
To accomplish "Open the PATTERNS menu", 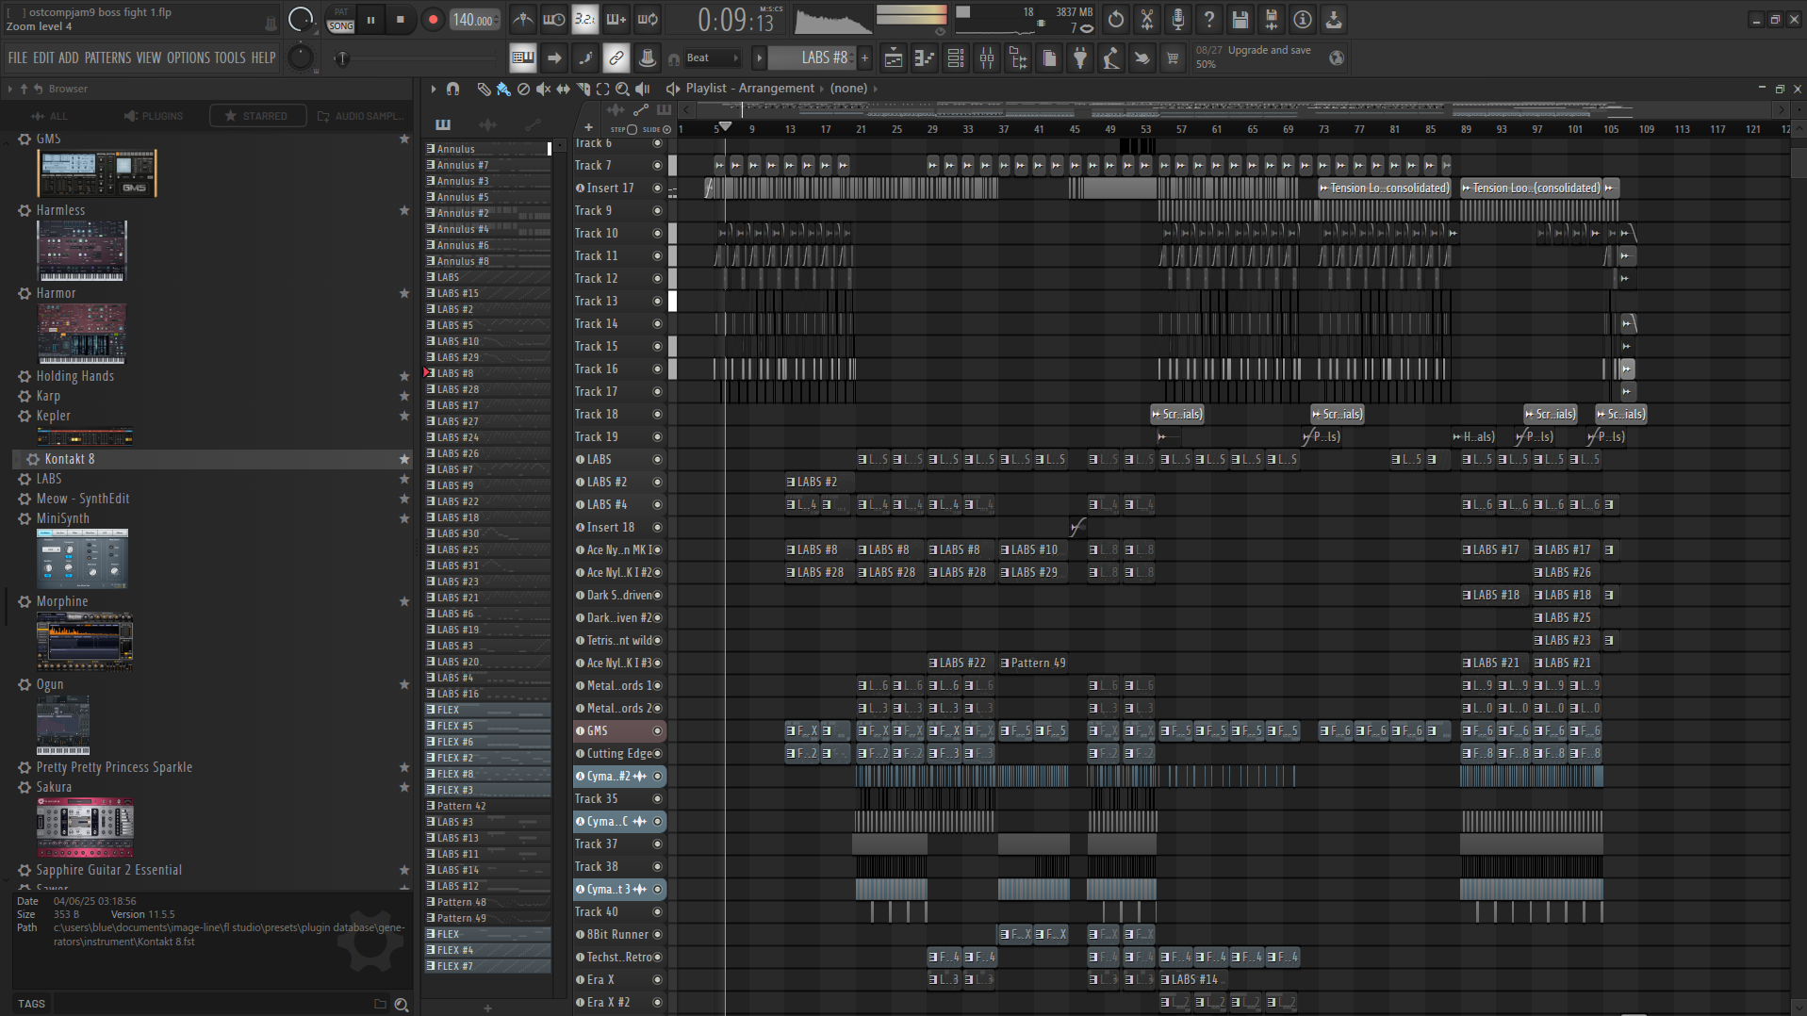I will click(107, 58).
